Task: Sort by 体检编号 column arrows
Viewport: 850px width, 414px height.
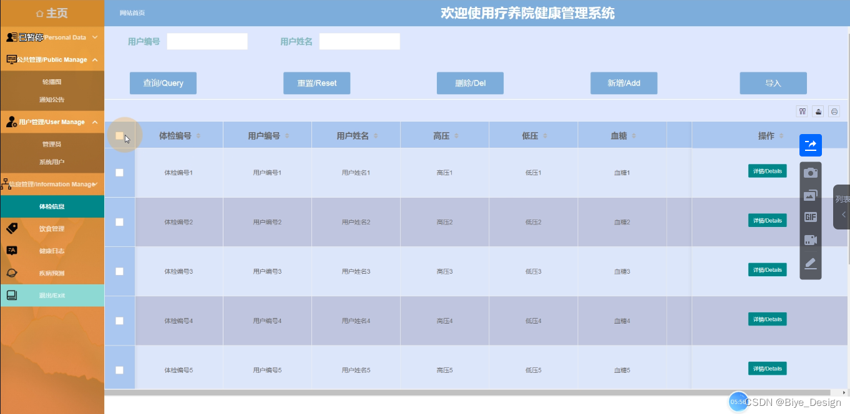Action: [198, 135]
